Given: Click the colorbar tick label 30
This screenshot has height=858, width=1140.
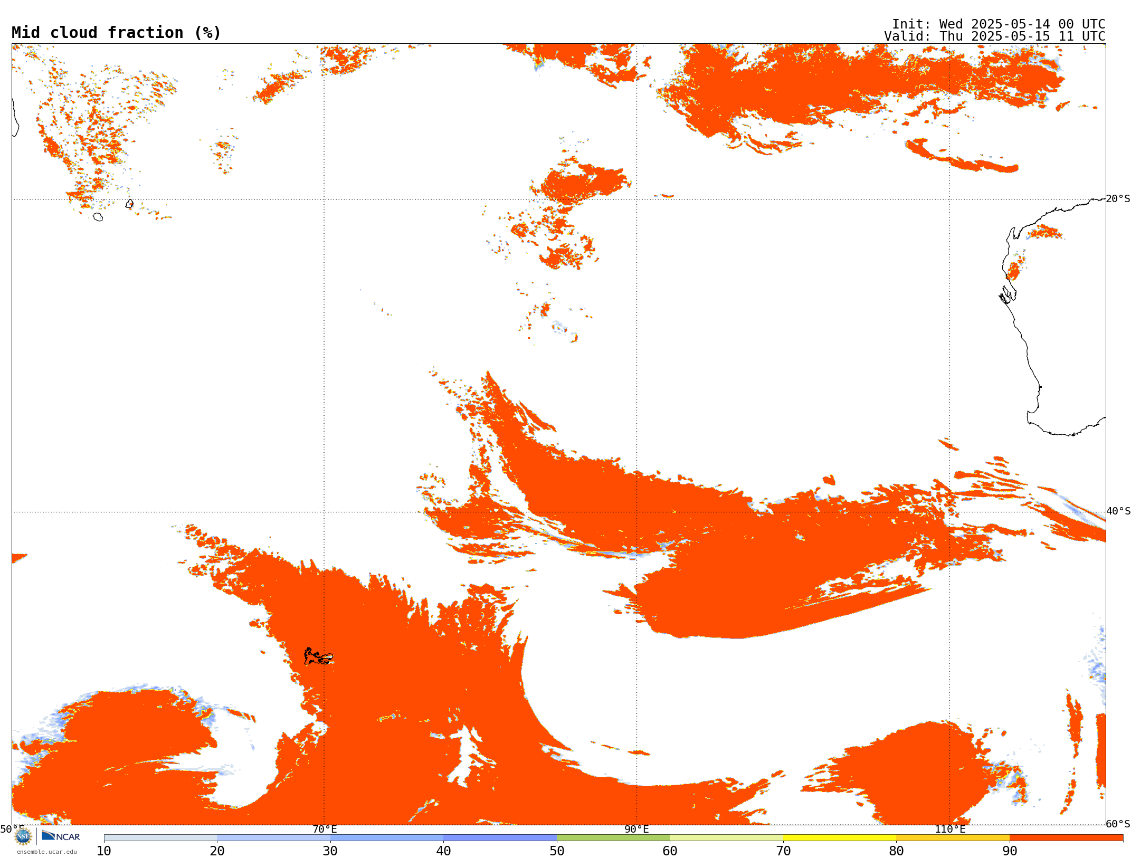Looking at the screenshot, I should click(330, 851).
